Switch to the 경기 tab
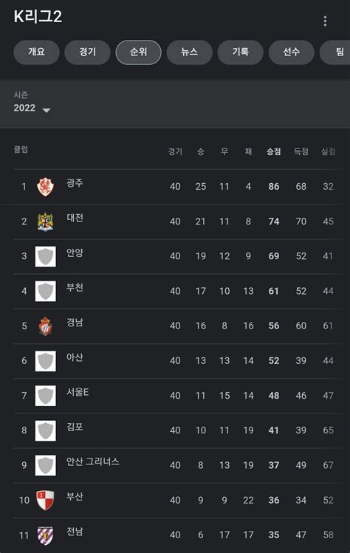This screenshot has width=350, height=553. pos(87,52)
